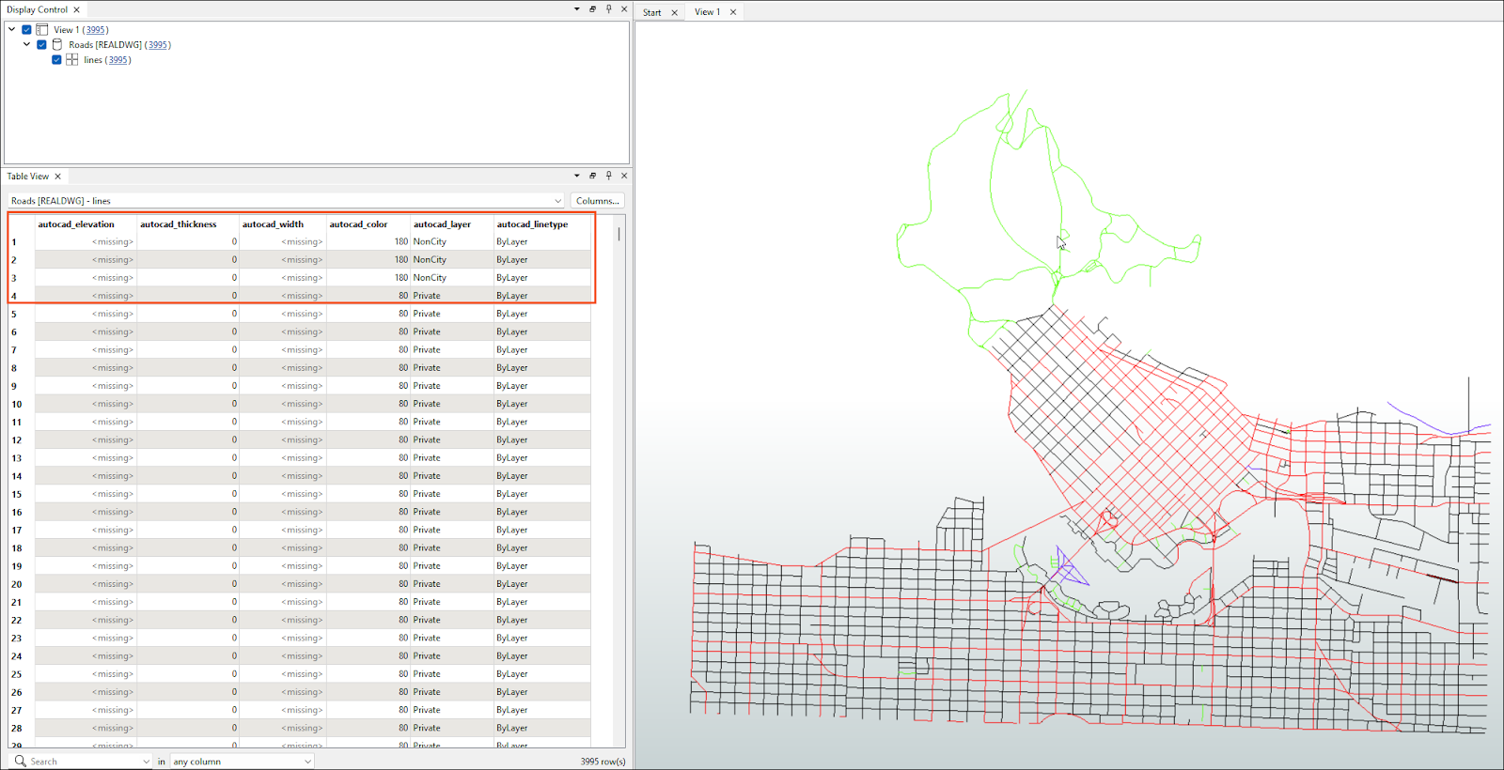Screen dimensions: 1504x770
Task: Select row number 5 header
Action: click(22, 315)
